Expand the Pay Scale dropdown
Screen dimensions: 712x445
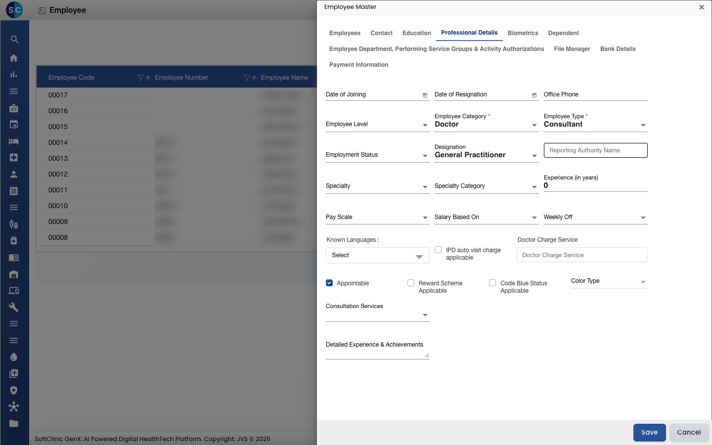tap(378, 218)
